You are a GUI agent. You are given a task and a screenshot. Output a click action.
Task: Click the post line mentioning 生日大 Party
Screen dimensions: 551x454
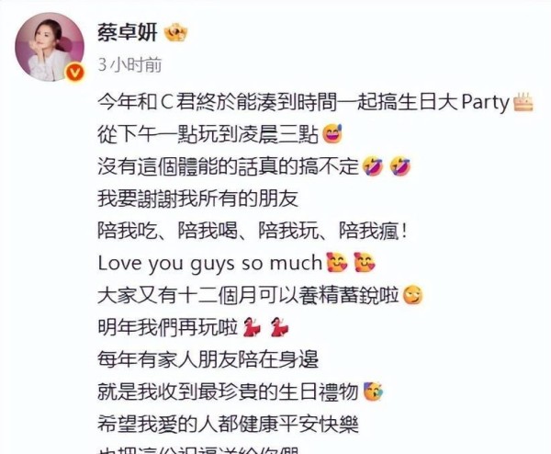316,102
